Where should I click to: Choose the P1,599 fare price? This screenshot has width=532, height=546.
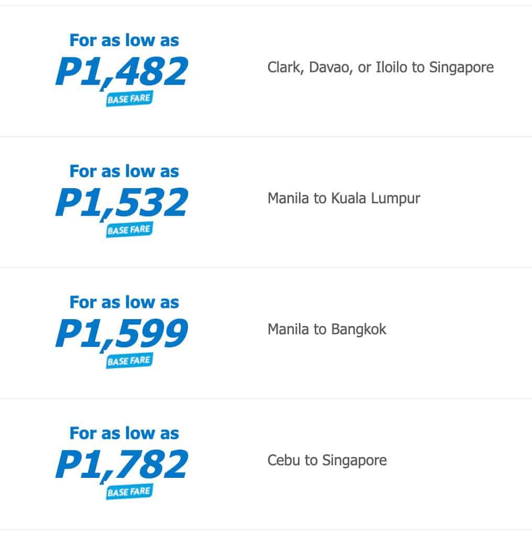121,334
